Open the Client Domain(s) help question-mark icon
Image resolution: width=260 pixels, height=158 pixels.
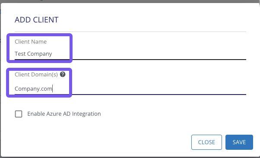tap(63, 74)
